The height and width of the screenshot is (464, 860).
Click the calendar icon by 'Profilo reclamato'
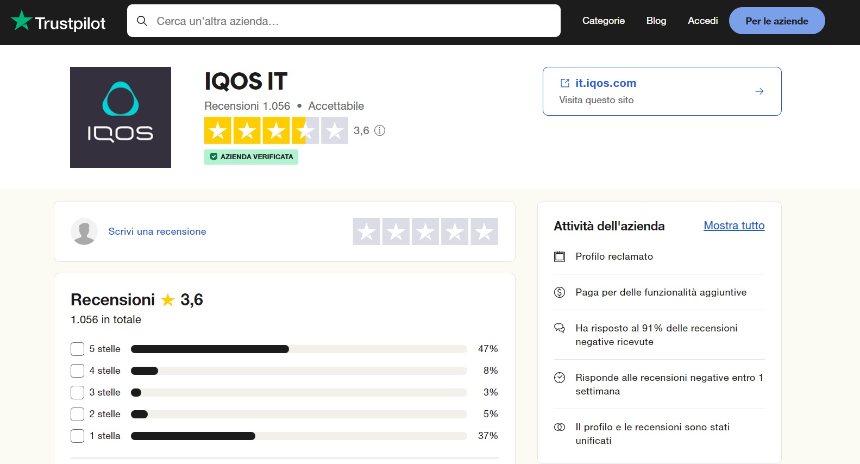(559, 256)
